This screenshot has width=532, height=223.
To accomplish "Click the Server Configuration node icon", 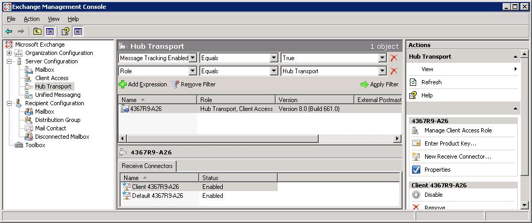I will pyautogui.click(x=19, y=61).
